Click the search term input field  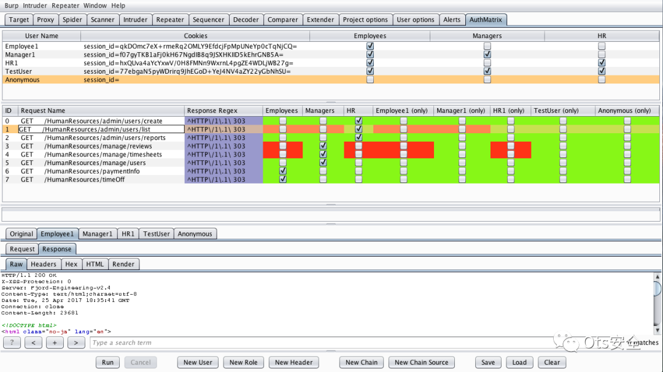pos(321,343)
